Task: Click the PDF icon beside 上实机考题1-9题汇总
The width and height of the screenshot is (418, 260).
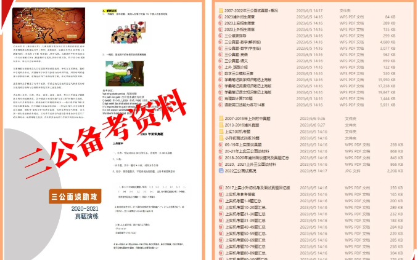Action: coord(221,201)
